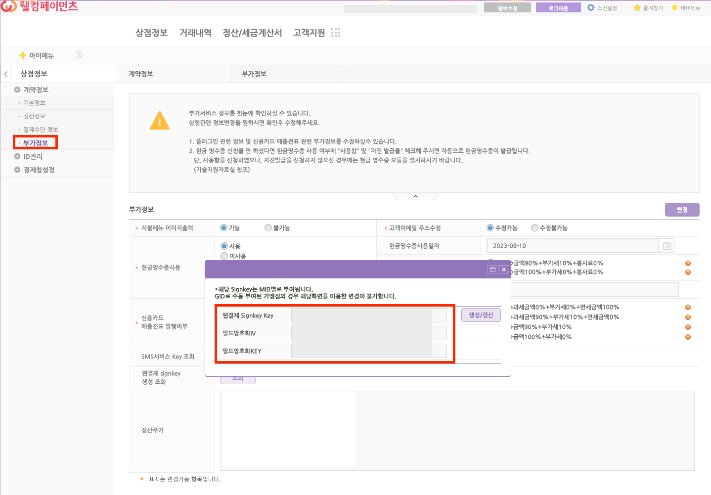
Task: Click help icon for 금액90%+부가세10%
Action: coord(688,327)
